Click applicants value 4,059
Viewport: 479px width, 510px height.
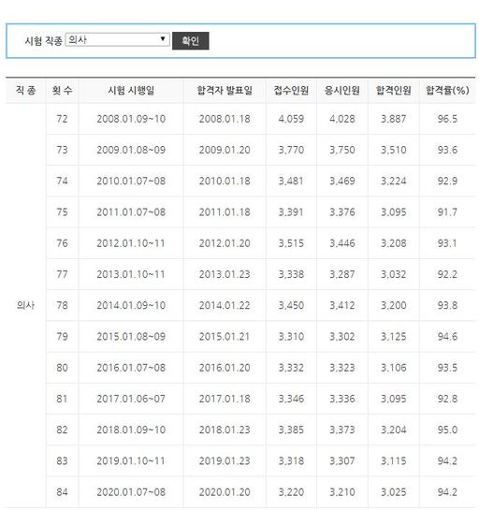[x=291, y=119]
